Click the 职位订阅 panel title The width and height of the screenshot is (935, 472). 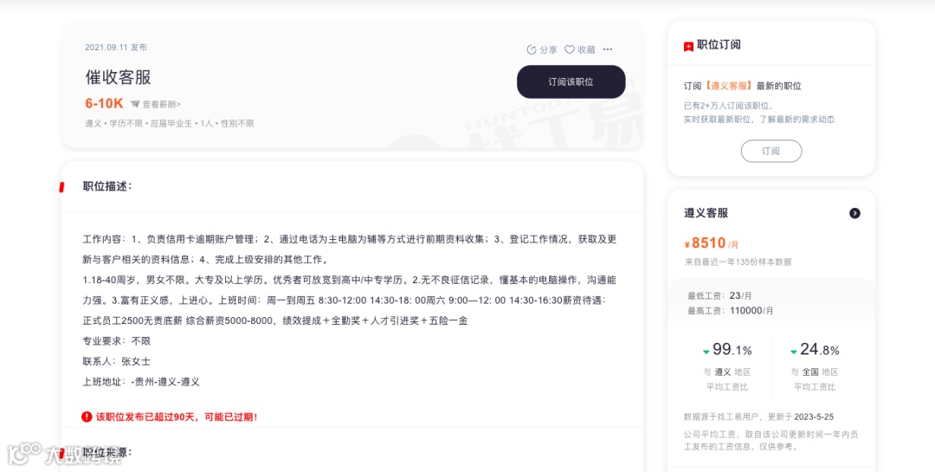coord(719,45)
